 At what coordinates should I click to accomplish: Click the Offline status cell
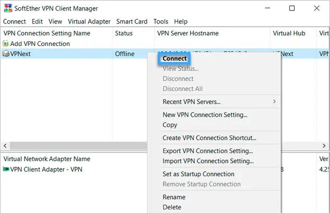point(125,54)
